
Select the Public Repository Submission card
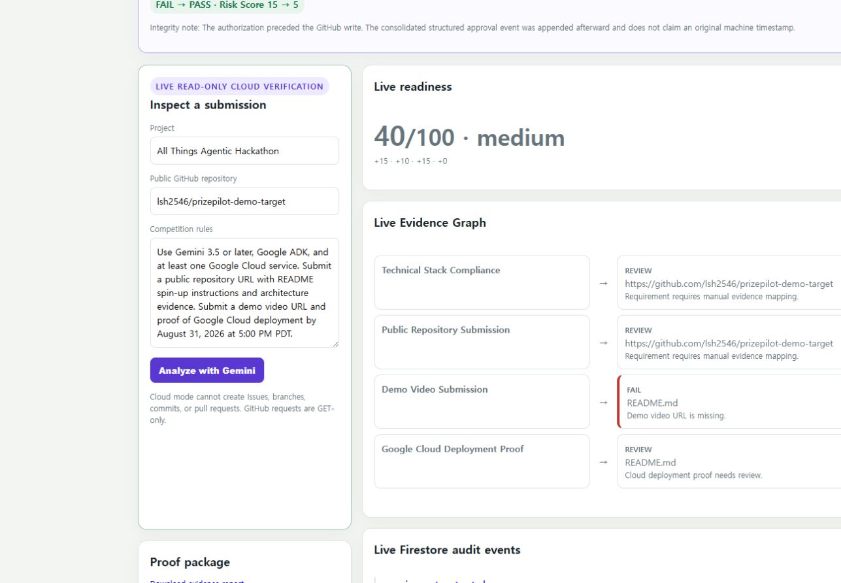point(482,342)
